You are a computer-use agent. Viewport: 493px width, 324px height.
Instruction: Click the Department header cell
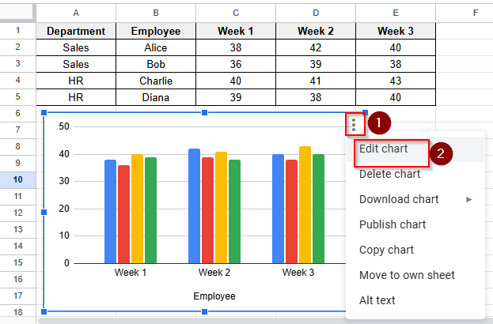(76, 31)
